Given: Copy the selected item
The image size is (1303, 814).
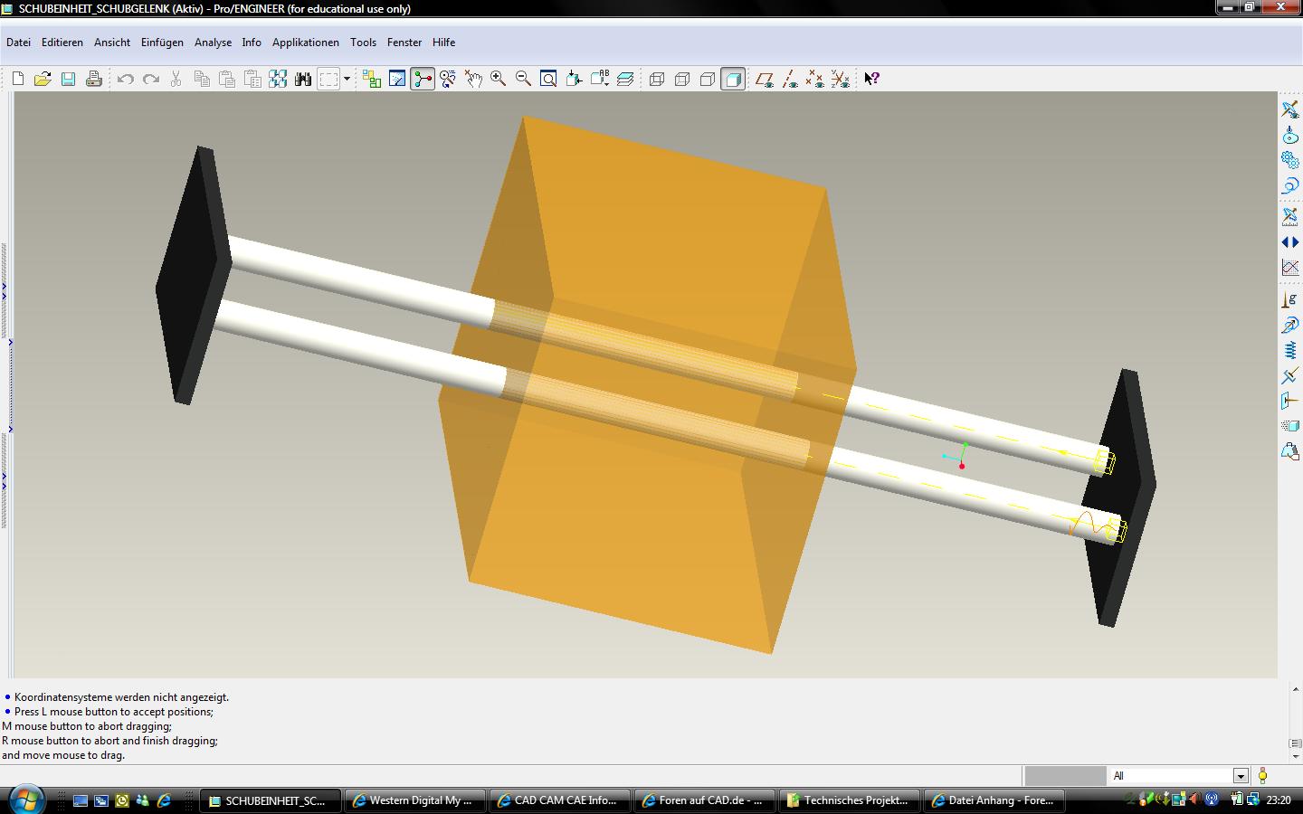Looking at the screenshot, I should pyautogui.click(x=202, y=79).
